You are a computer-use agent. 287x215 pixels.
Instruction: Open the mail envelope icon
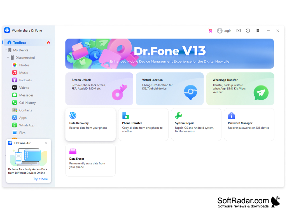238,30
